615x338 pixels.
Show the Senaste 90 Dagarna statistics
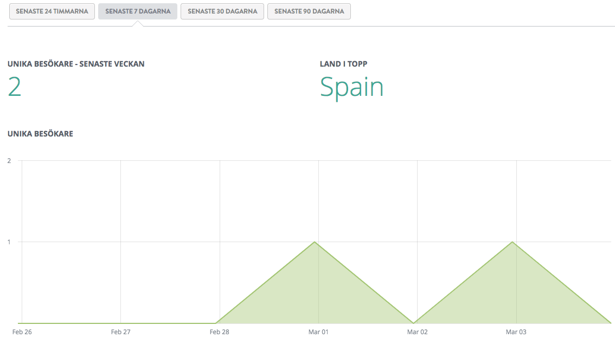coord(309,11)
